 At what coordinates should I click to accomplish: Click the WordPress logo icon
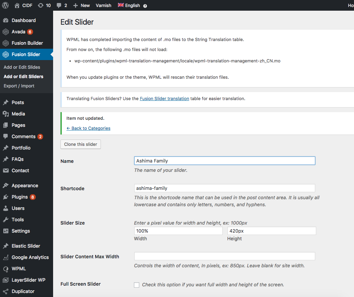tap(5, 5)
